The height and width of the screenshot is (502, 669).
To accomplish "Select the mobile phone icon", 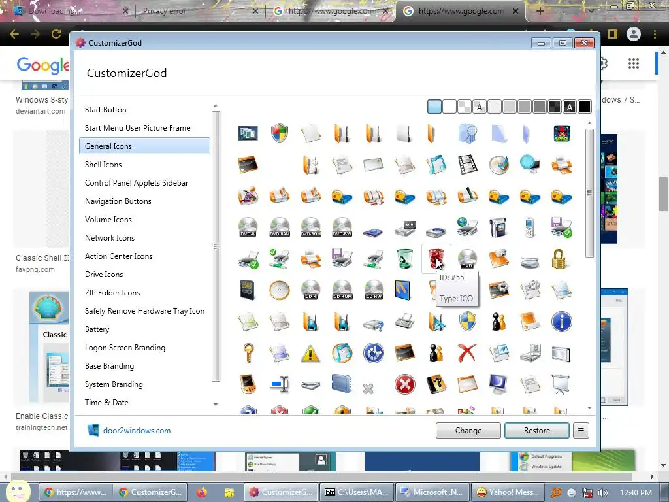I will pos(529,227).
